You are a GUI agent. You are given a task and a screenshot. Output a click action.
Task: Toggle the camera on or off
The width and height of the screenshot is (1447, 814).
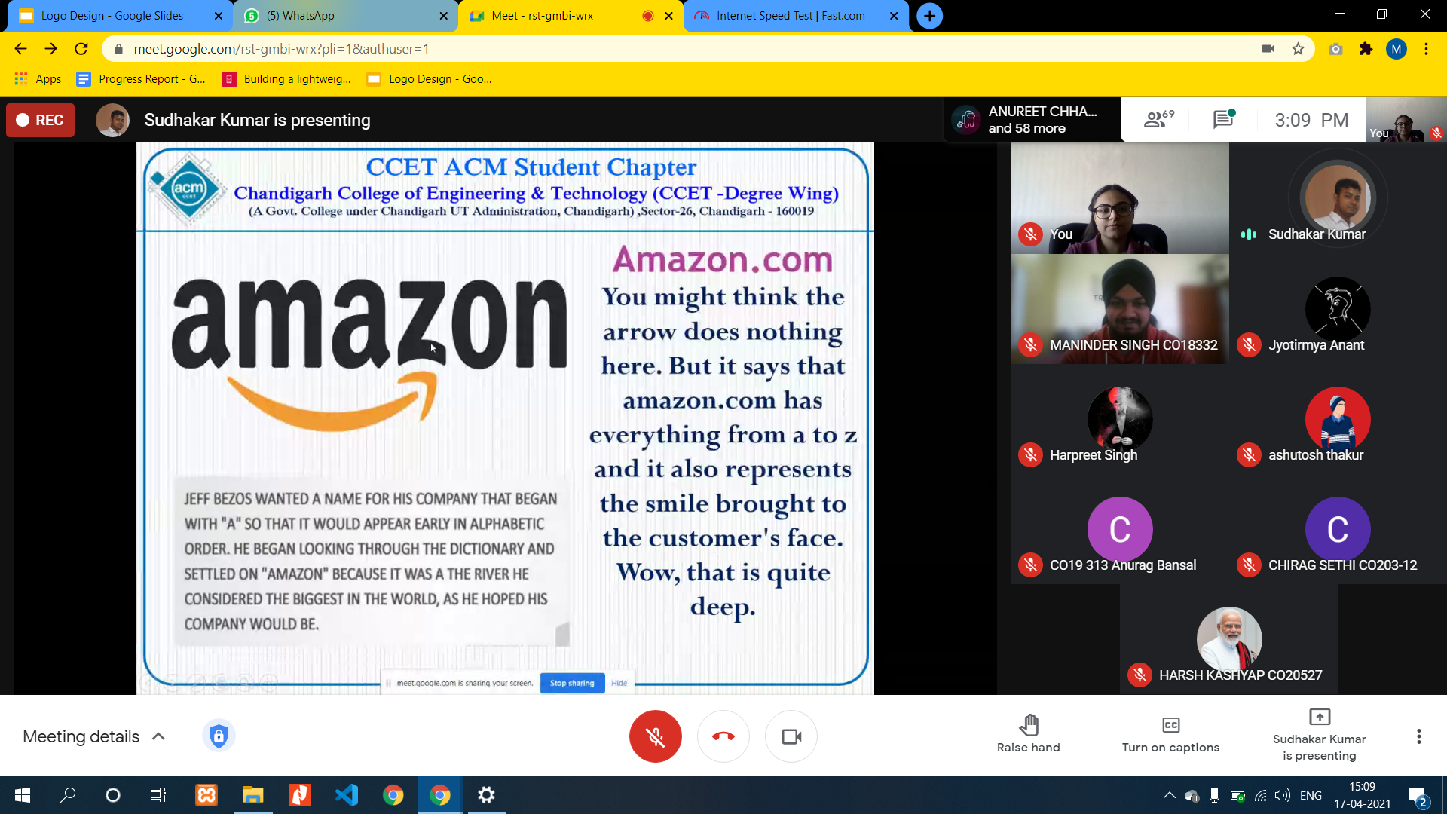coord(791,736)
